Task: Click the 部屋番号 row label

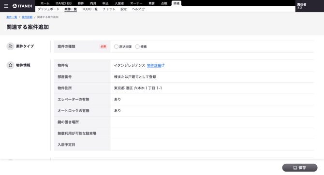Action: coord(65,77)
